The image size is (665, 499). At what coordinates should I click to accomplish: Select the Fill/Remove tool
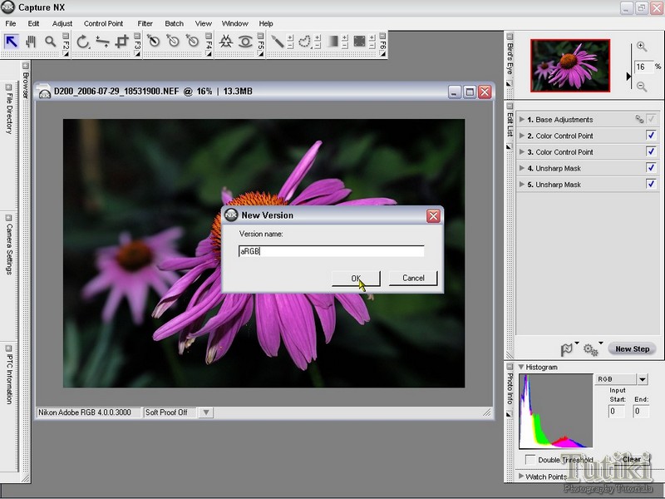pos(360,42)
